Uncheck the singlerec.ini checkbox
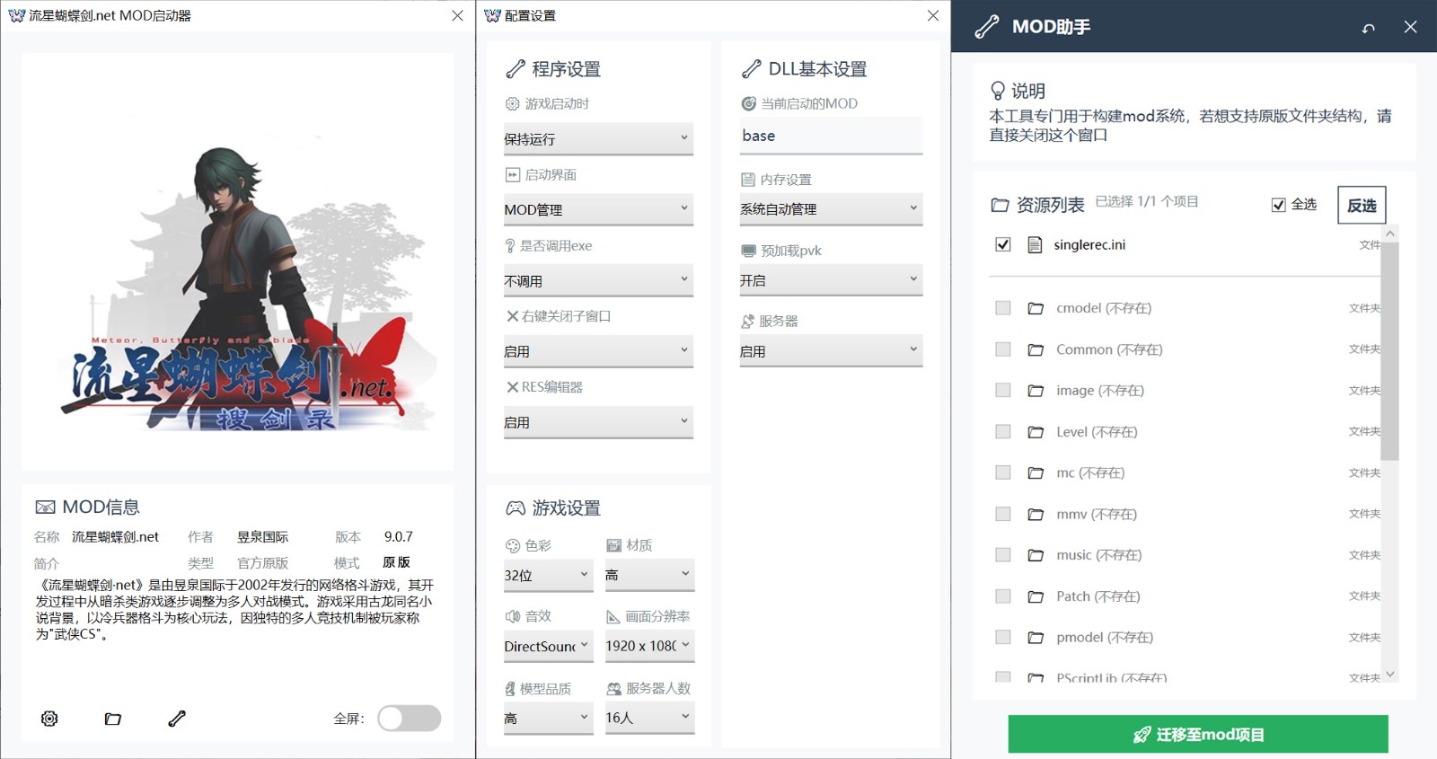The image size is (1437, 759). point(1003,244)
